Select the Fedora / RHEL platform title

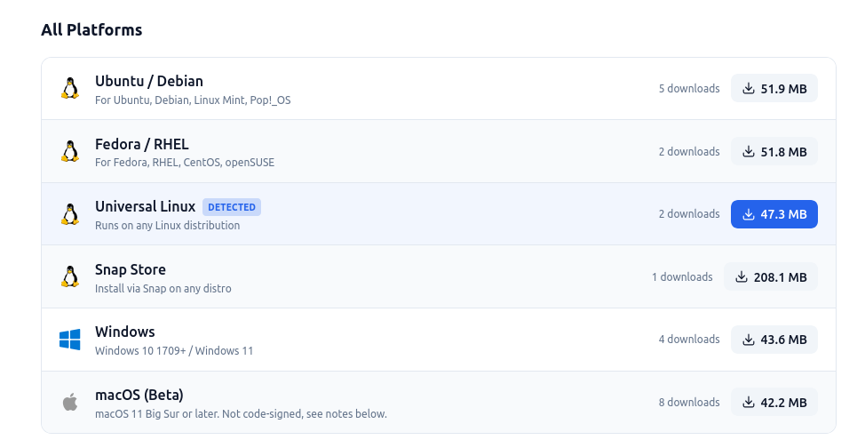(142, 144)
